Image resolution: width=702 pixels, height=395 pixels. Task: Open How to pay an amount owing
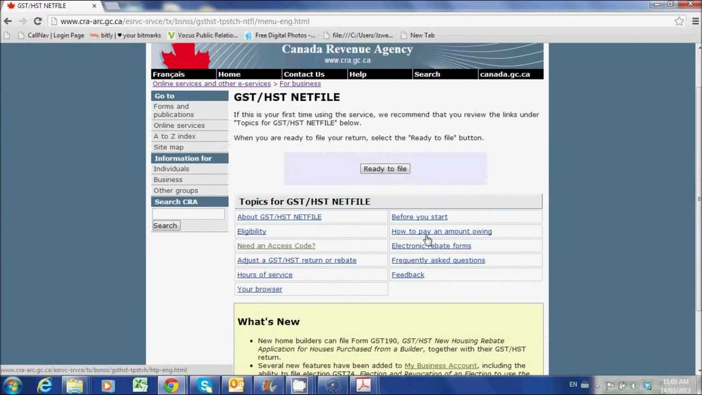point(441,231)
